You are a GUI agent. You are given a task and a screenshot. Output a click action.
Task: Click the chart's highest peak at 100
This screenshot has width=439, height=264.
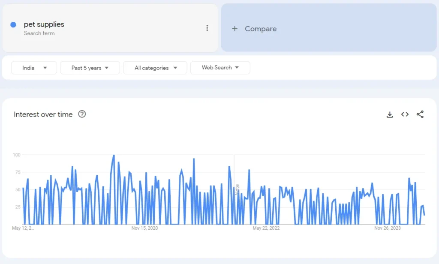(114, 156)
